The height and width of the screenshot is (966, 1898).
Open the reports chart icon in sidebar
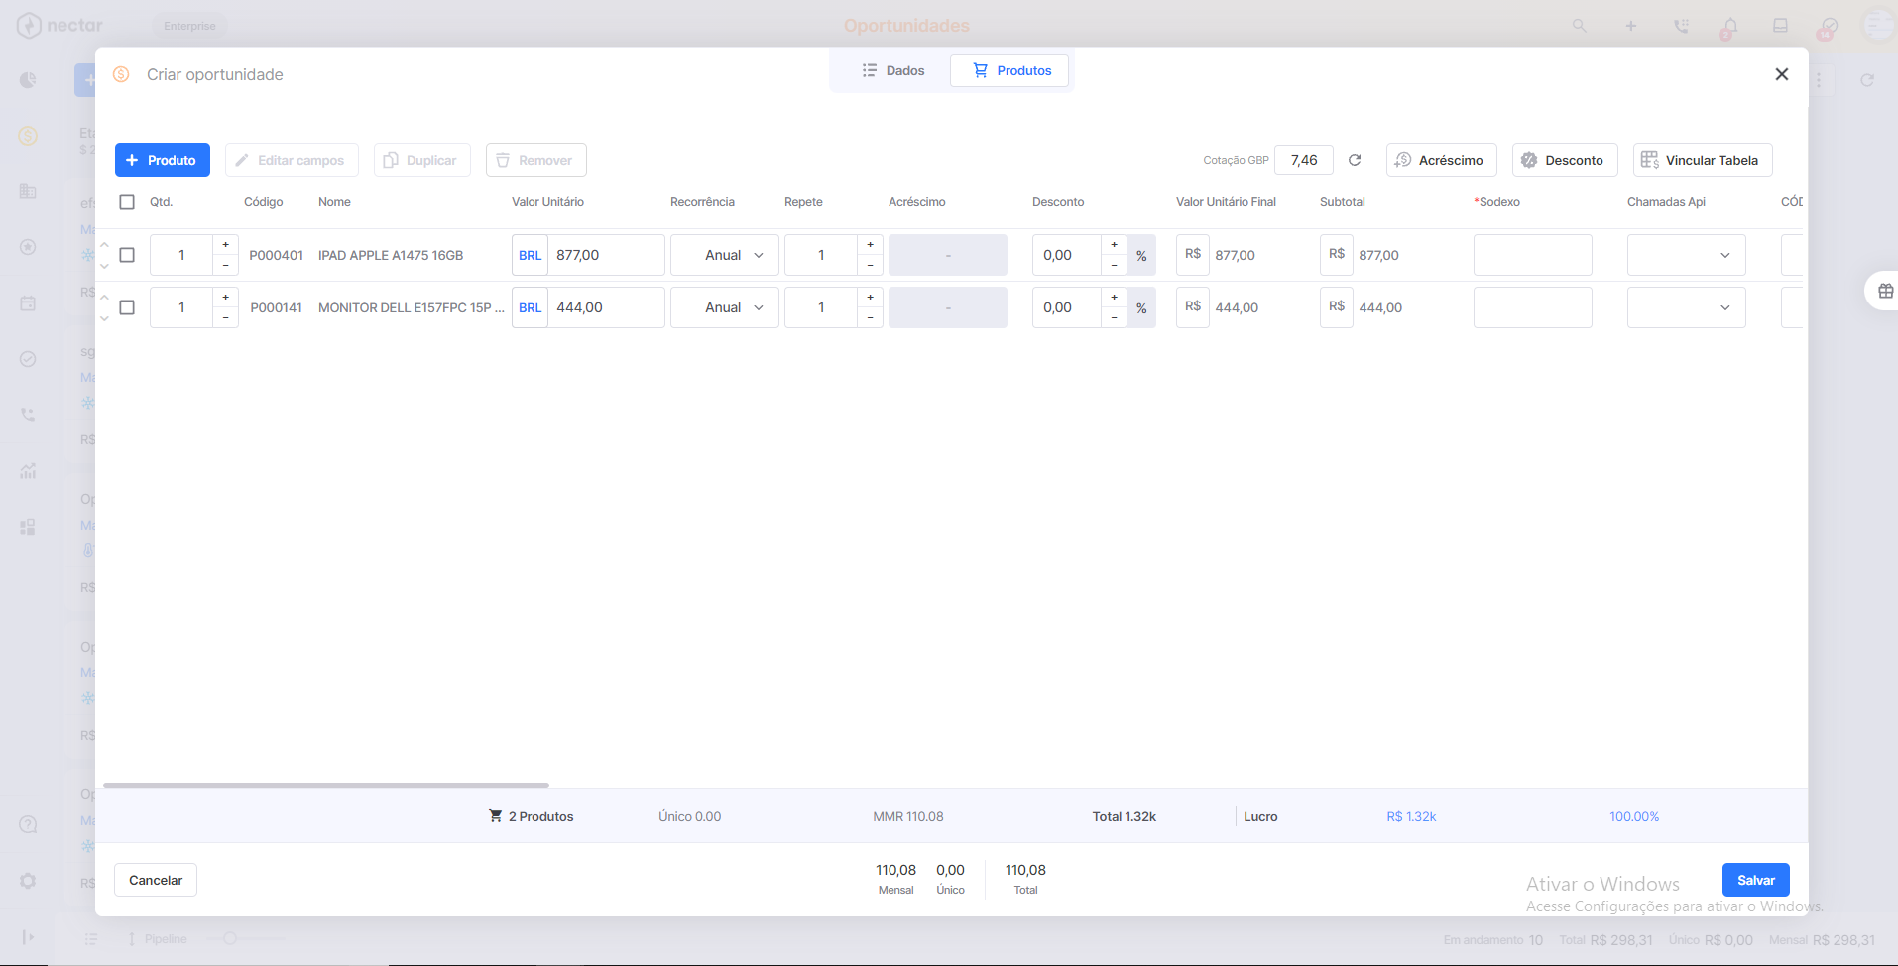coord(28,470)
